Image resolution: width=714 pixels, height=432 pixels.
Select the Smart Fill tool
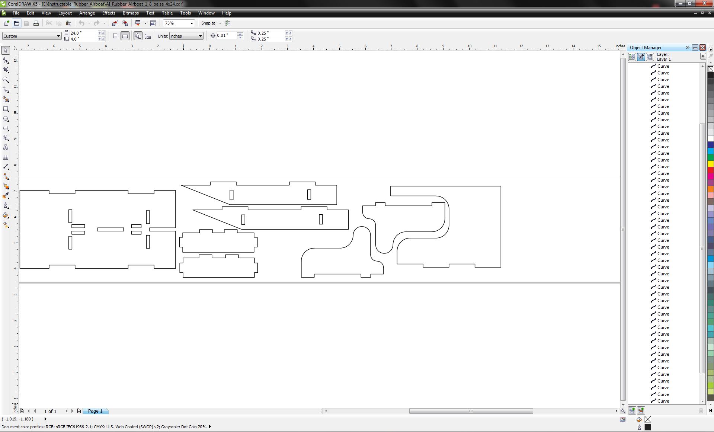pyautogui.click(x=6, y=99)
